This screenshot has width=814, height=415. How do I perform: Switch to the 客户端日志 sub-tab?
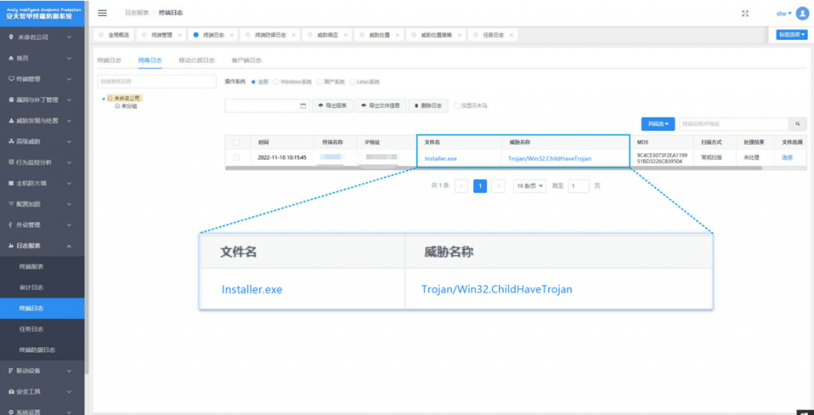[x=246, y=60]
